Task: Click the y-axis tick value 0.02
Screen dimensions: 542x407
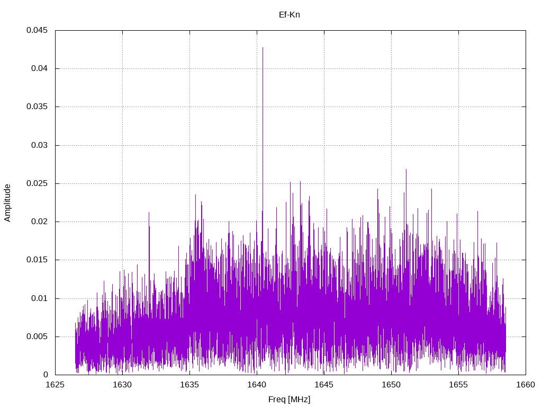Action: coord(39,222)
